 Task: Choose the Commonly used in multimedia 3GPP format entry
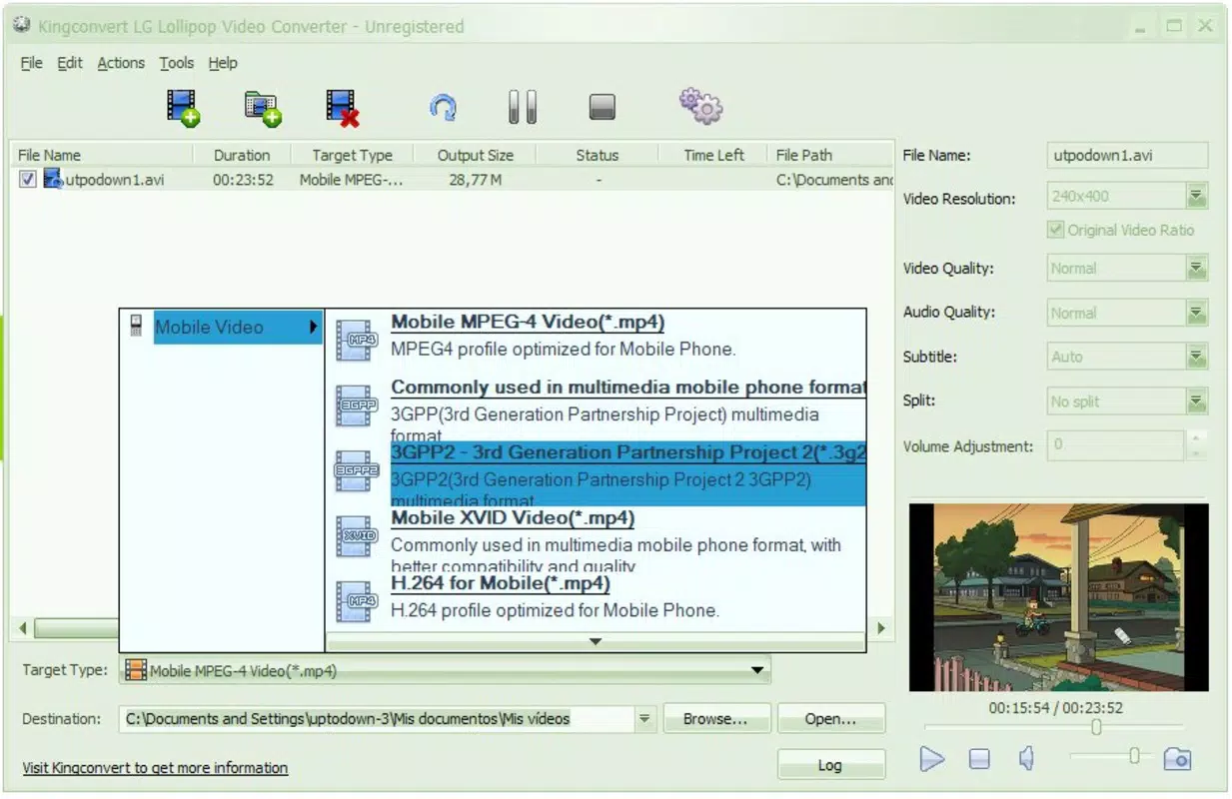tap(597, 408)
